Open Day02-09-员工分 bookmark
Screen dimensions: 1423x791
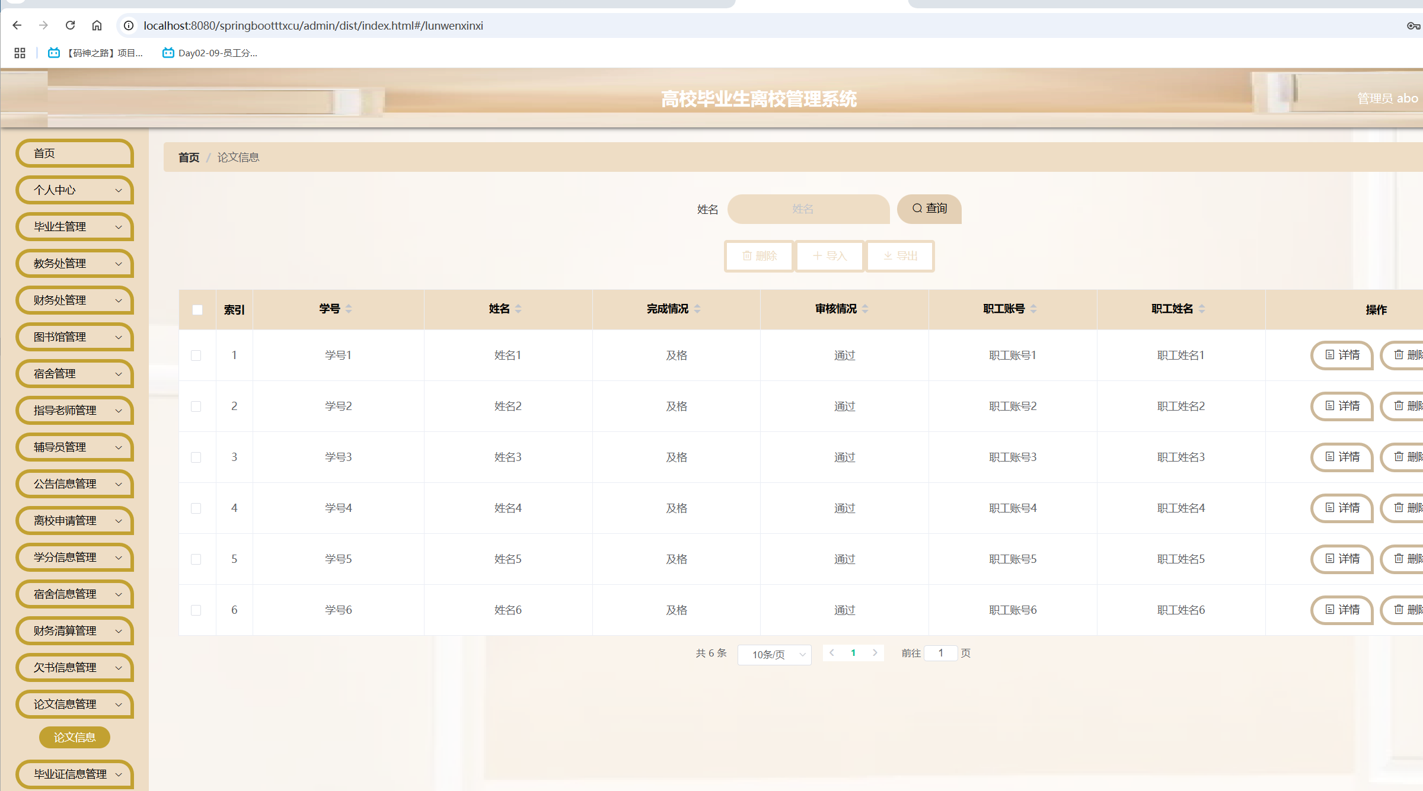click(210, 53)
